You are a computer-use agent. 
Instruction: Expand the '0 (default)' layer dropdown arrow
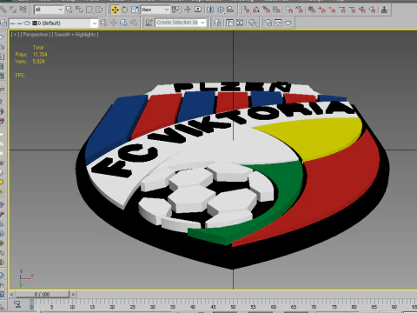tap(95, 23)
